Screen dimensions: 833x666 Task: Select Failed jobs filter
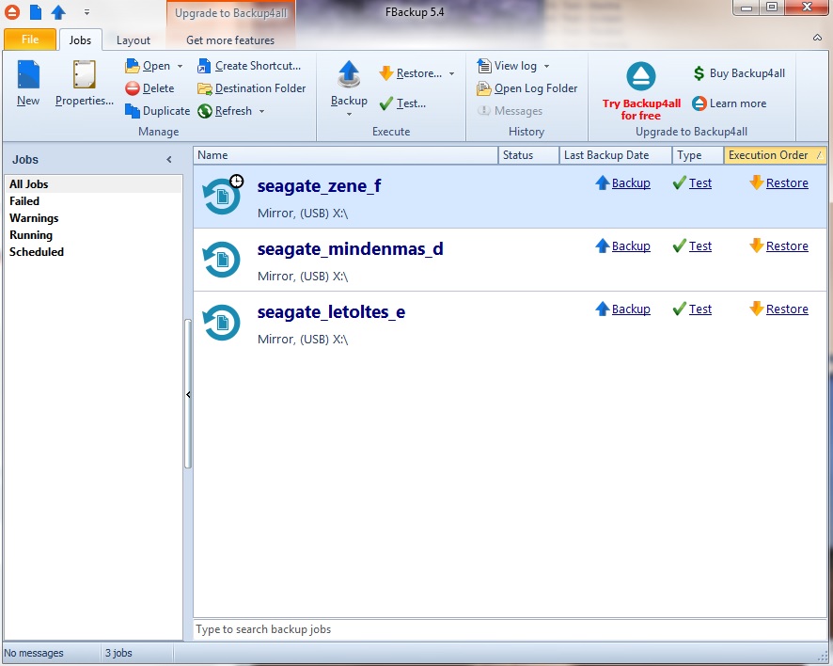93,201
